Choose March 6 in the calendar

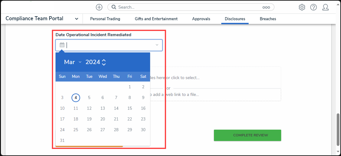[x=103, y=98]
